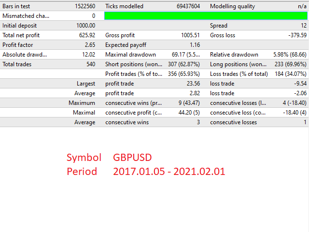This screenshot has width=309, height=232.
Task: Select the average consecutive losses value 1
Action: tap(305, 122)
